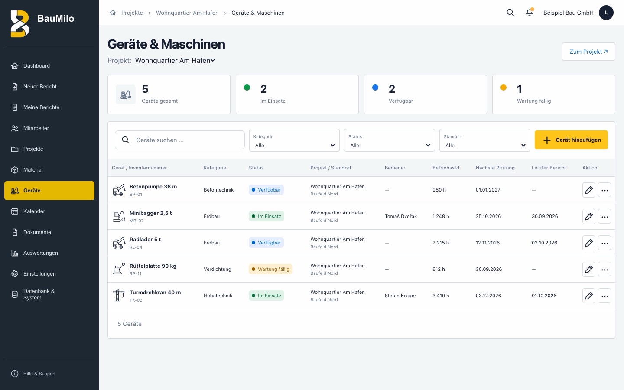
Task: Open the Status filter dropdown
Action: coord(389,140)
